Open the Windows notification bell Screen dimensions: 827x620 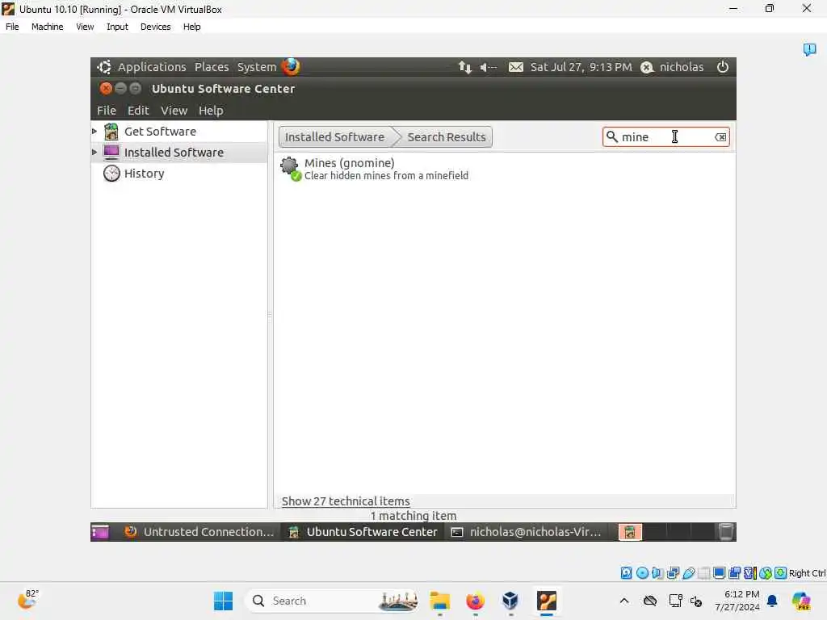772,601
